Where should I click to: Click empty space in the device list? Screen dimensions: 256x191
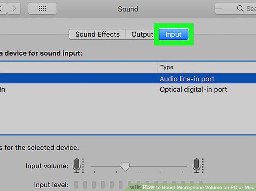[x=128, y=115]
